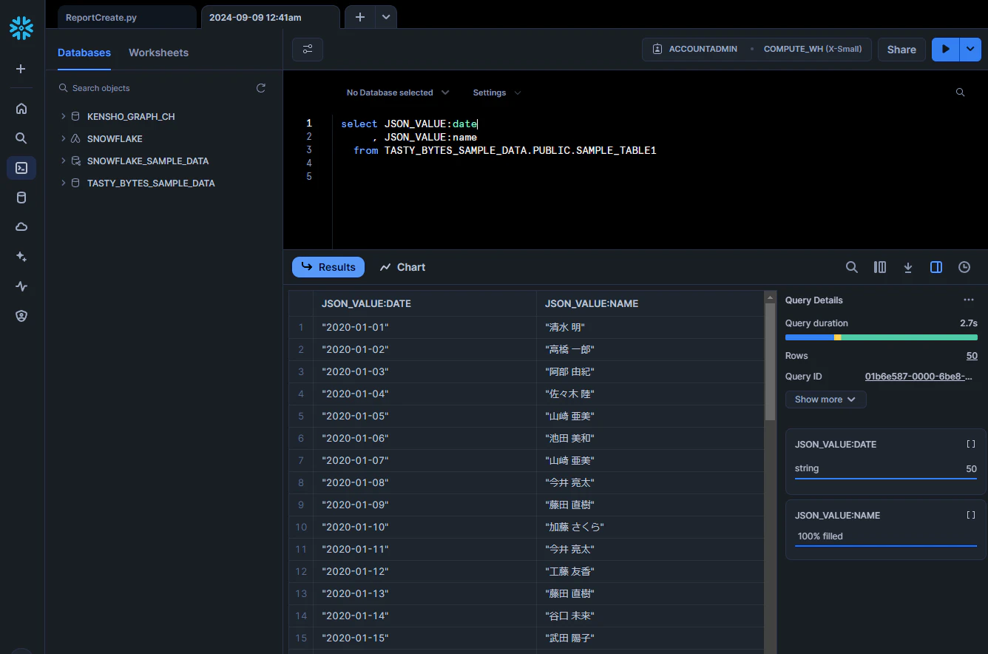Expand the KENSHO_GRAPH_CH database
This screenshot has width=988, height=654.
[x=64, y=117]
